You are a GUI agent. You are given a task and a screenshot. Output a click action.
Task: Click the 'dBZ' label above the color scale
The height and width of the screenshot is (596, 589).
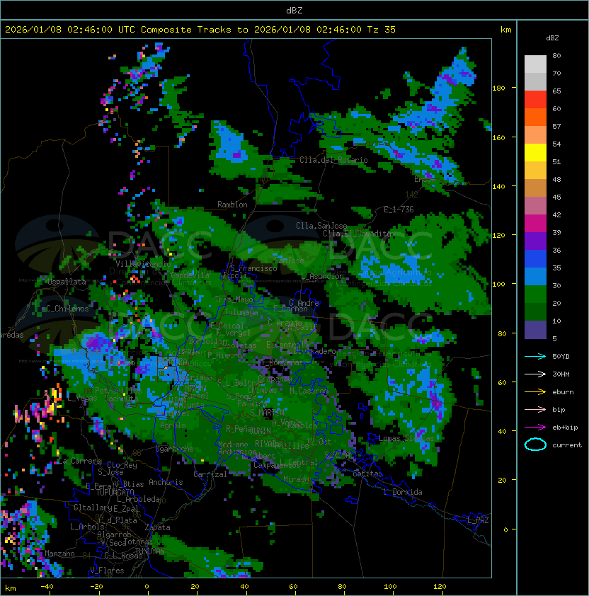click(x=552, y=38)
